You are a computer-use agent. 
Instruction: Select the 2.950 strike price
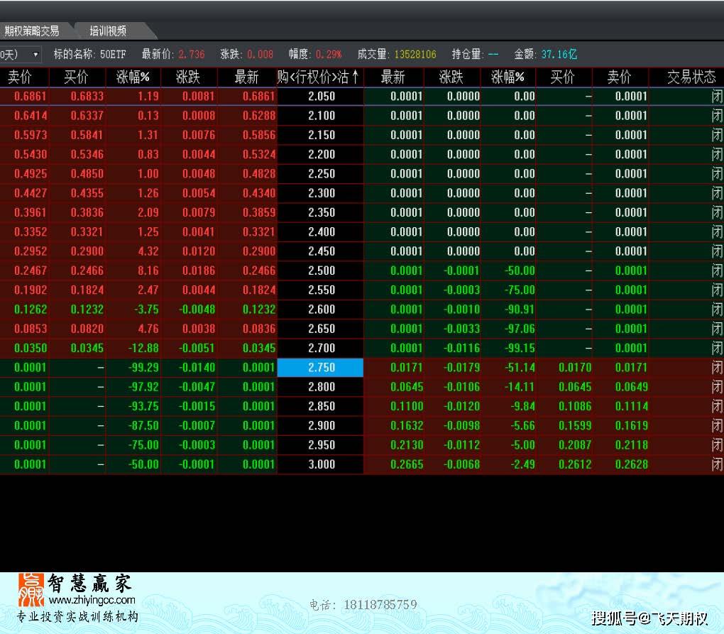click(x=322, y=446)
